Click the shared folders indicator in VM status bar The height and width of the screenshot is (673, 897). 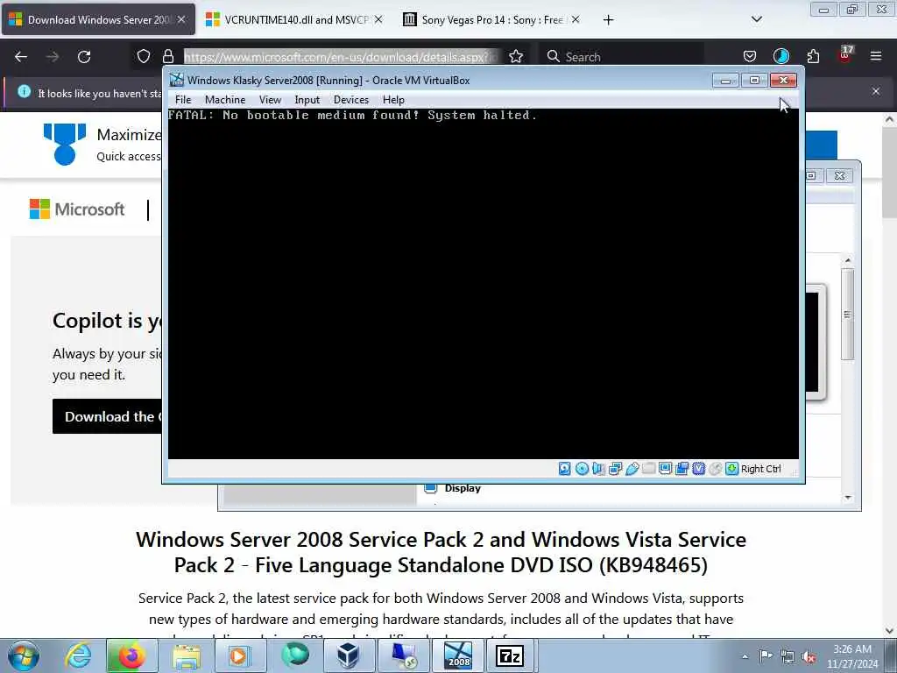pyautogui.click(x=649, y=469)
